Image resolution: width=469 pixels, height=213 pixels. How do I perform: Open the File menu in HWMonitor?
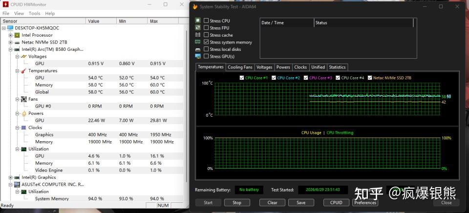(x=6, y=14)
